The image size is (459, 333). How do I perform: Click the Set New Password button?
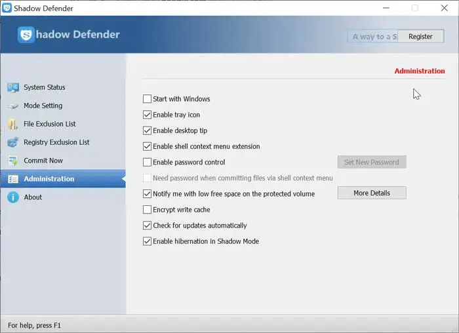372,162
